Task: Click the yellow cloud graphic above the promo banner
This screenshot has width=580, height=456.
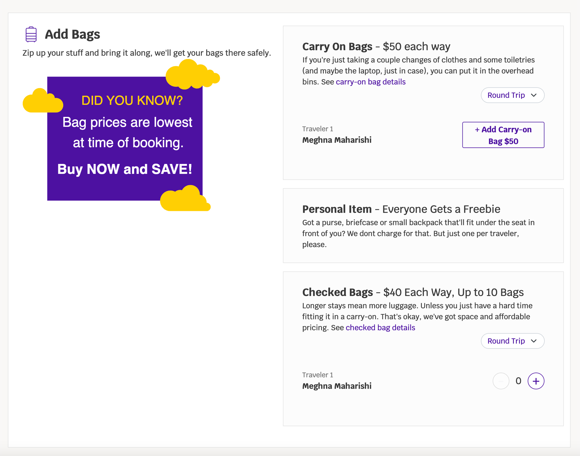Action: click(x=192, y=73)
